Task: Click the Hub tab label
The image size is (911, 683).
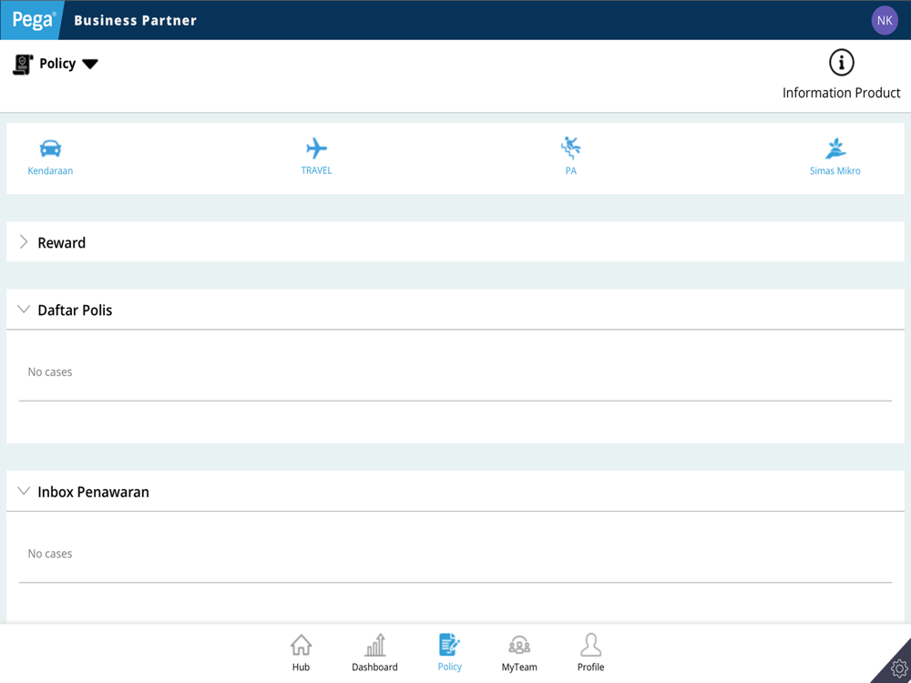Action: pos(301,668)
